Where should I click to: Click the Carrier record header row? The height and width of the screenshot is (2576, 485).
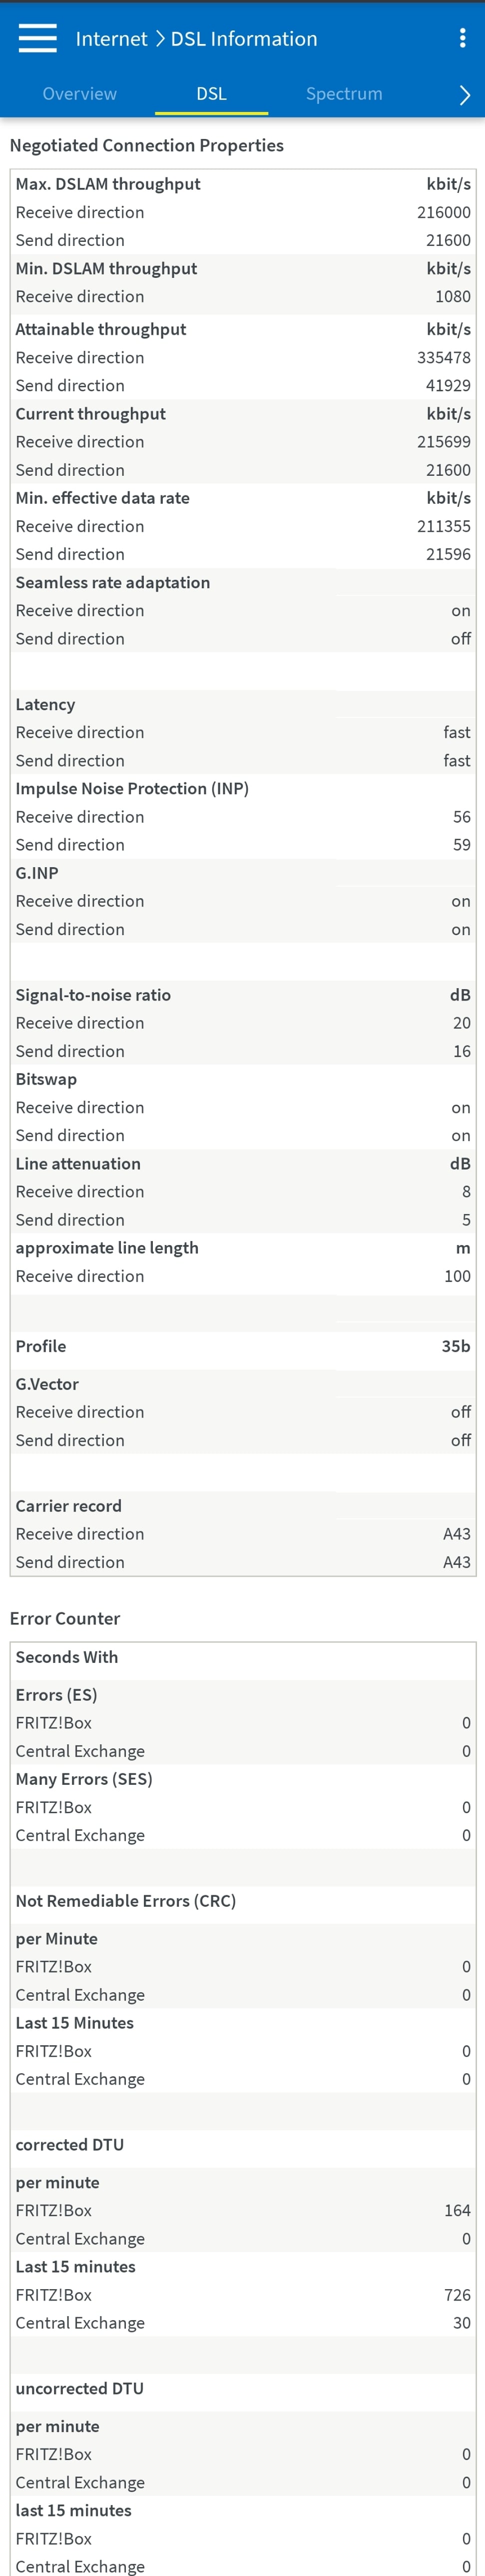(x=243, y=1506)
